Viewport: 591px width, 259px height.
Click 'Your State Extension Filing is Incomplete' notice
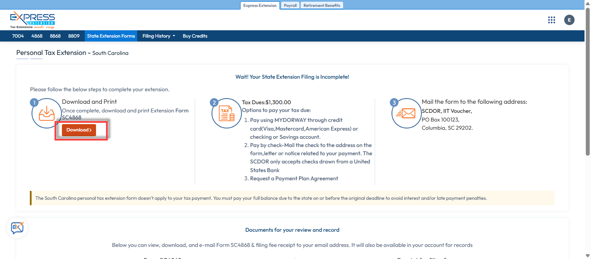tap(292, 77)
